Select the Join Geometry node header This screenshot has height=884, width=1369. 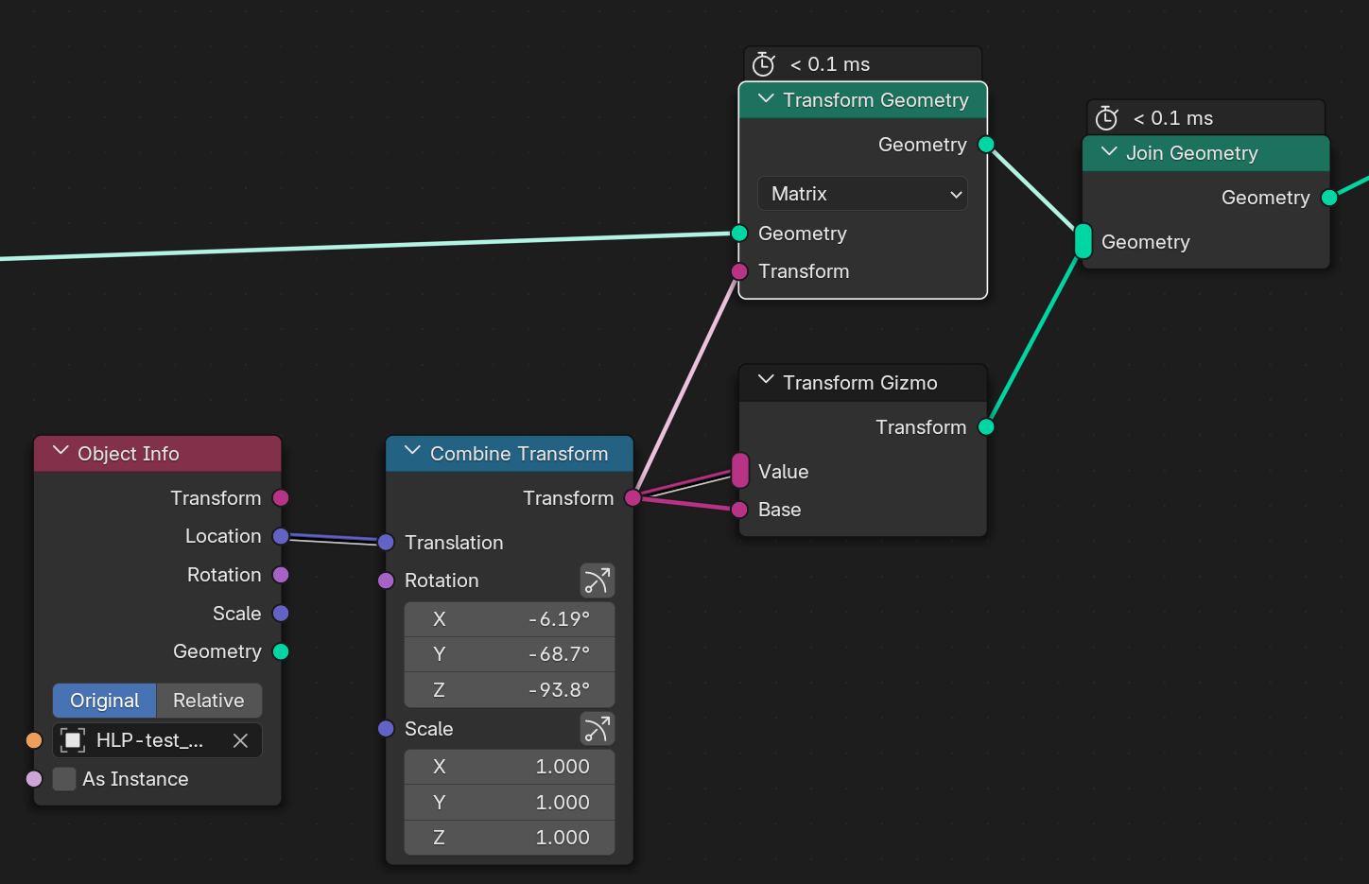click(x=1206, y=153)
